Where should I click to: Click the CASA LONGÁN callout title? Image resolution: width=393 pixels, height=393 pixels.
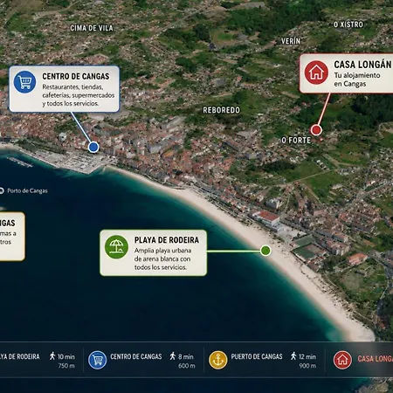(362, 65)
